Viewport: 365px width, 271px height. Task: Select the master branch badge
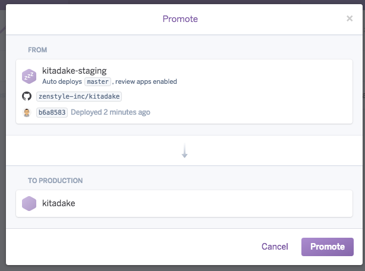pyautogui.click(x=97, y=81)
